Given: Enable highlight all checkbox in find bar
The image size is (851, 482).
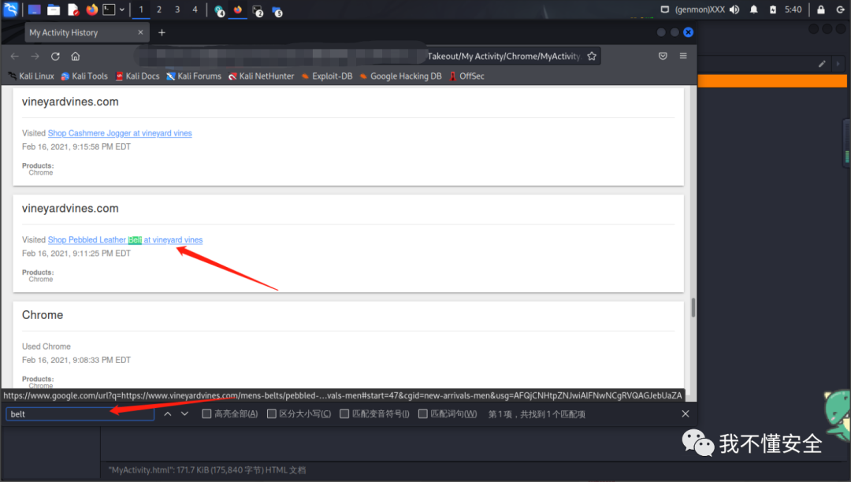Looking at the screenshot, I should (x=206, y=414).
